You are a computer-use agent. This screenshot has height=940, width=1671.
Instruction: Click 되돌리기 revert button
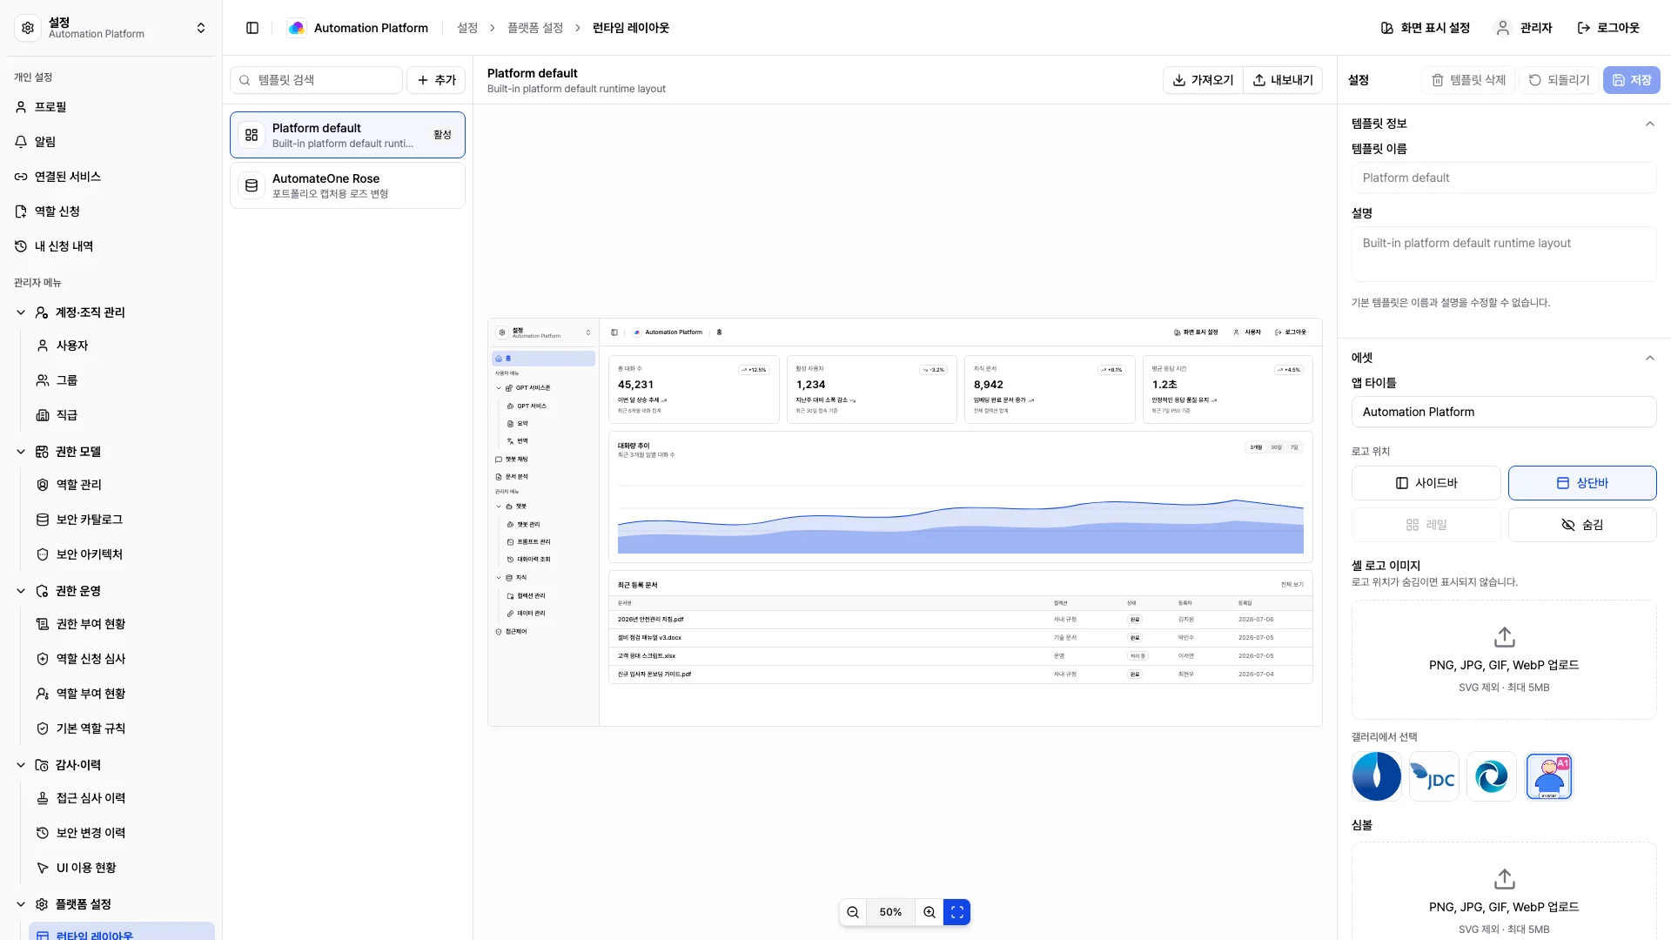(x=1559, y=80)
